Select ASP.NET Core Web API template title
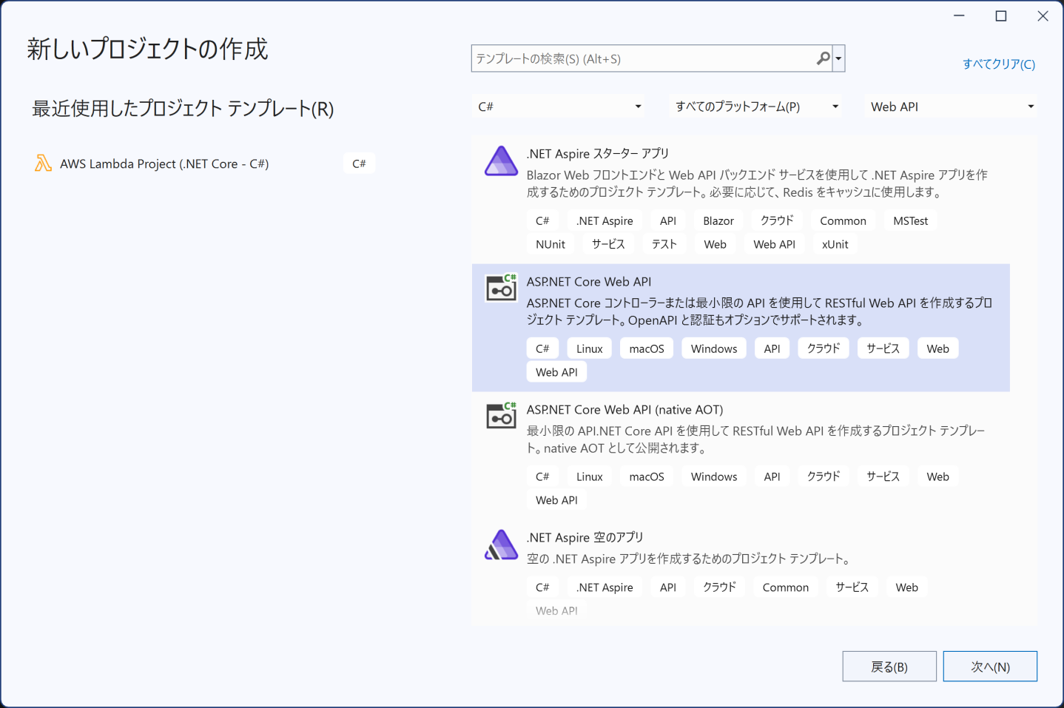Screen dimensions: 1064x708 pos(589,282)
